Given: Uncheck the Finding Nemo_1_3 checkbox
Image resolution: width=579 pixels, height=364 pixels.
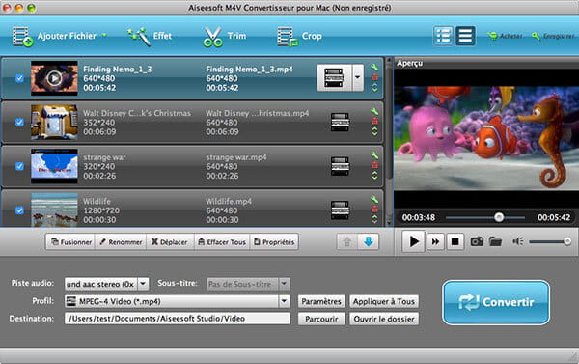Looking at the screenshot, I should [19, 78].
